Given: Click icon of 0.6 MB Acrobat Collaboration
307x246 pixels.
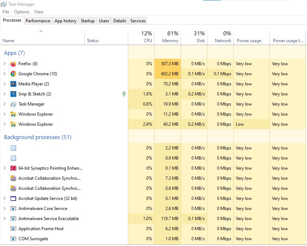Looking at the screenshot, I should (x=13, y=188).
